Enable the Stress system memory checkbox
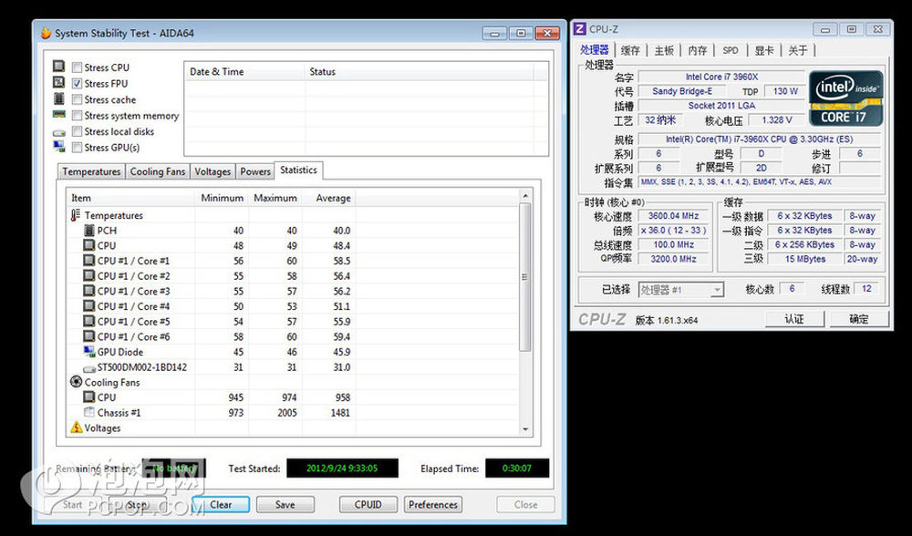Image resolution: width=912 pixels, height=536 pixels. click(x=77, y=116)
